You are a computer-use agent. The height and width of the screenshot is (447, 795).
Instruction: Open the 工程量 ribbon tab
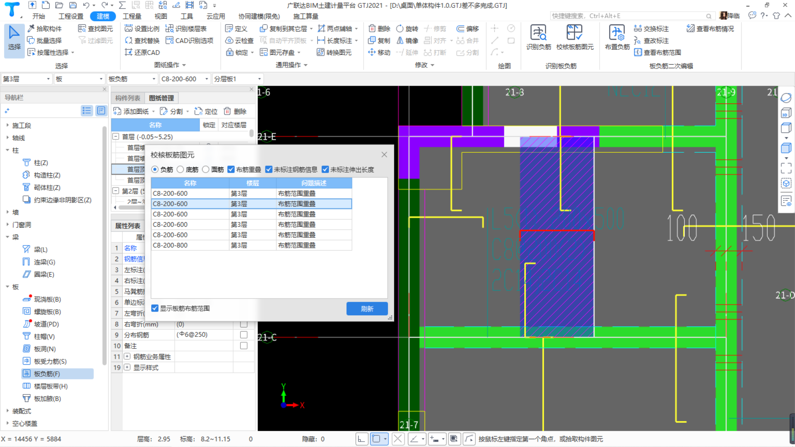(132, 16)
